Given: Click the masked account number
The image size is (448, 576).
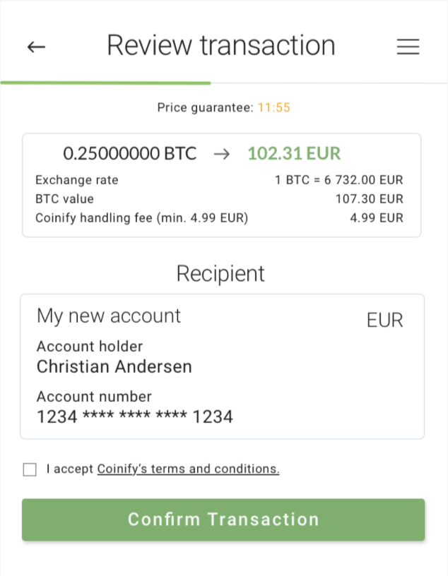Looking at the screenshot, I should [x=135, y=416].
